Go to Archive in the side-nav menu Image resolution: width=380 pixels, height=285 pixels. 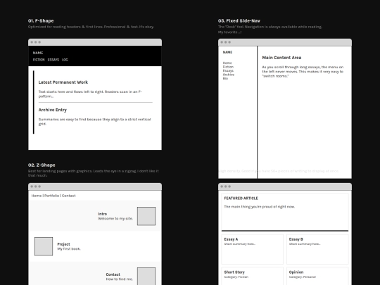(x=229, y=75)
